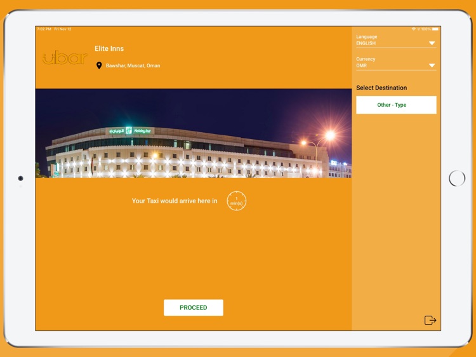The width and height of the screenshot is (476, 357).
Task: Click the taxi arrival timer clock
Action: pos(237,201)
